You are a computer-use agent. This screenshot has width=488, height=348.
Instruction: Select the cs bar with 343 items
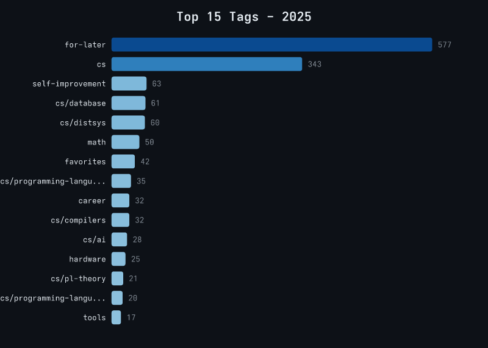click(206, 64)
